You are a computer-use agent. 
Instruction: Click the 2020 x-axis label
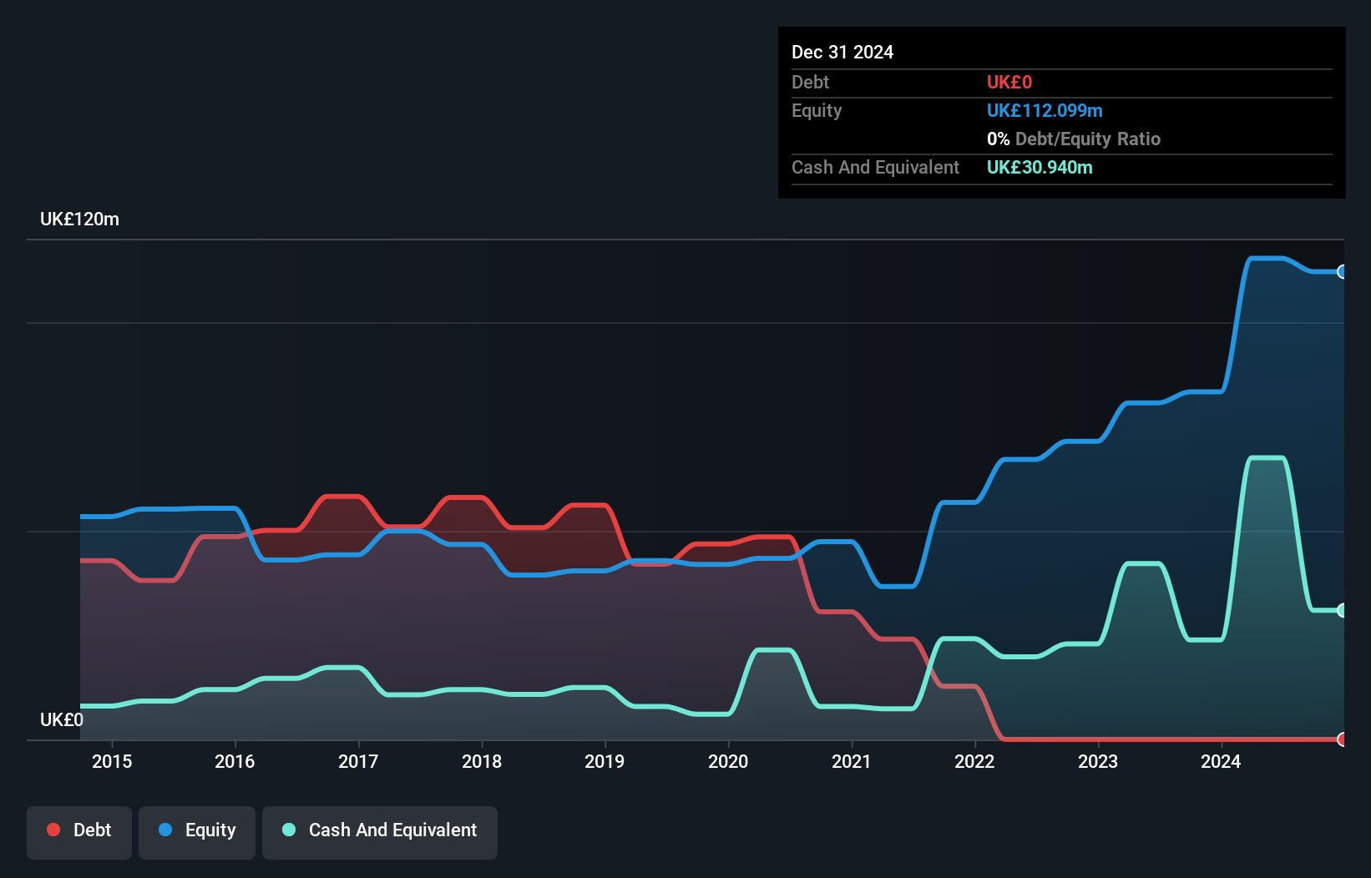point(728,761)
